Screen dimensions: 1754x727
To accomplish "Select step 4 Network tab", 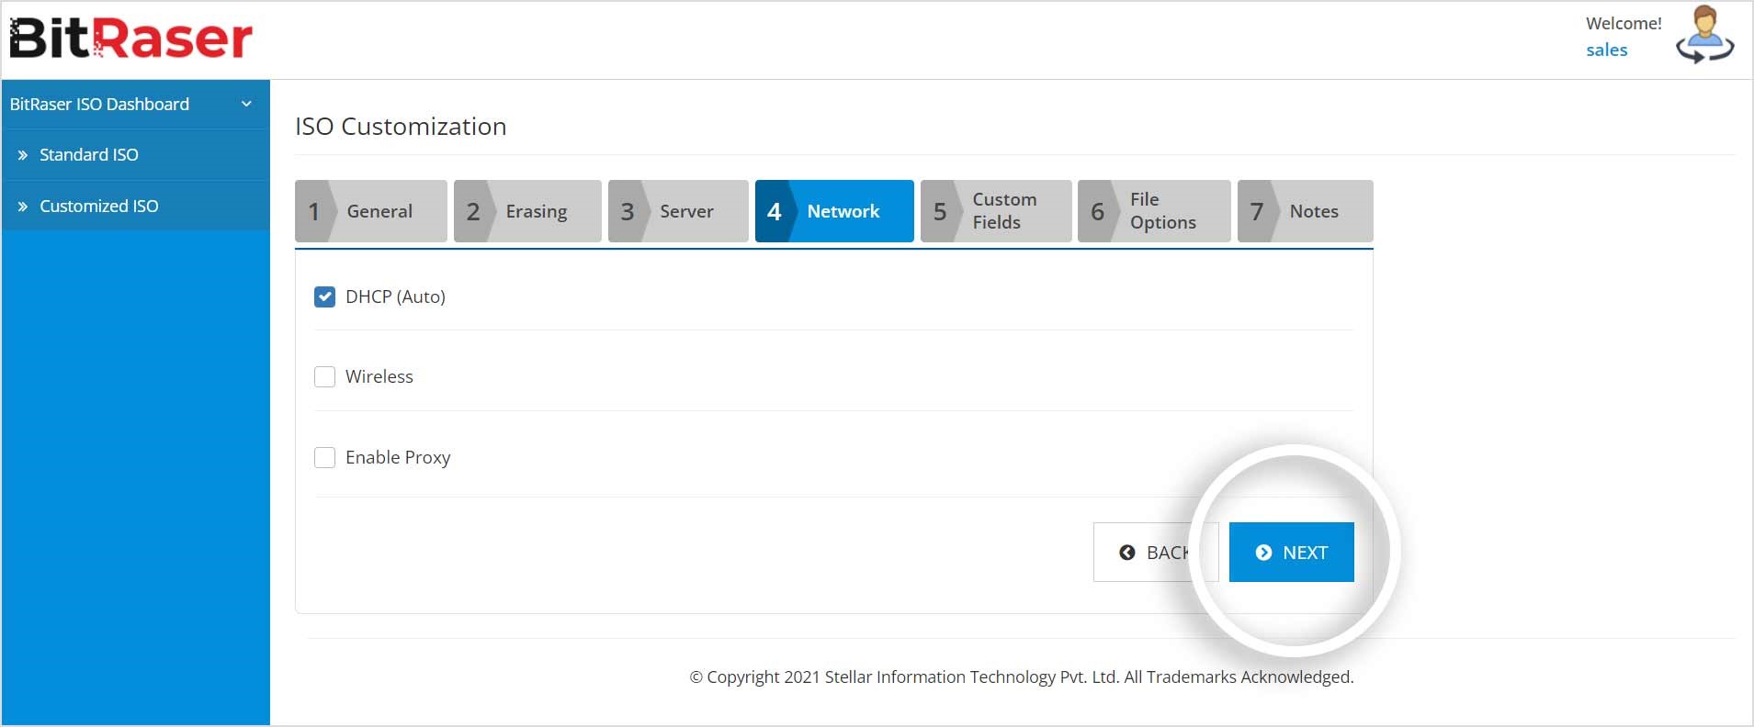I will click(834, 211).
